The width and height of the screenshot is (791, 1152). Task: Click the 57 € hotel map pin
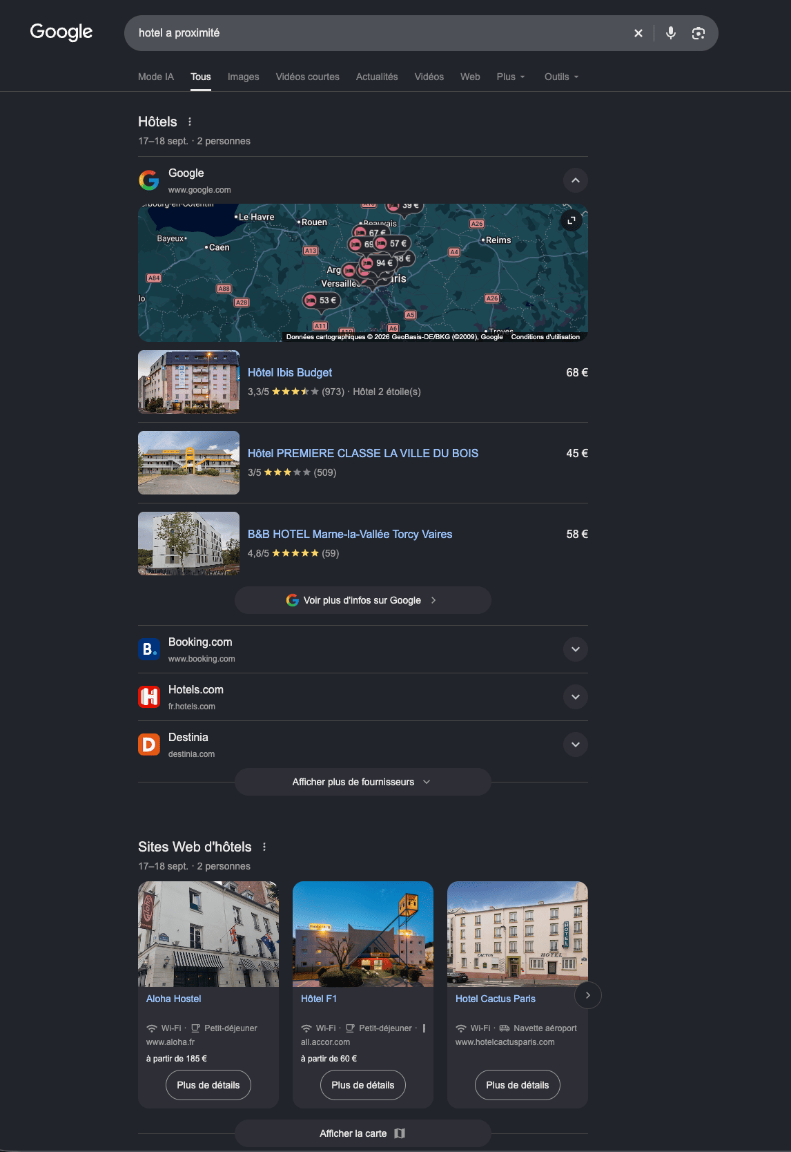391,244
